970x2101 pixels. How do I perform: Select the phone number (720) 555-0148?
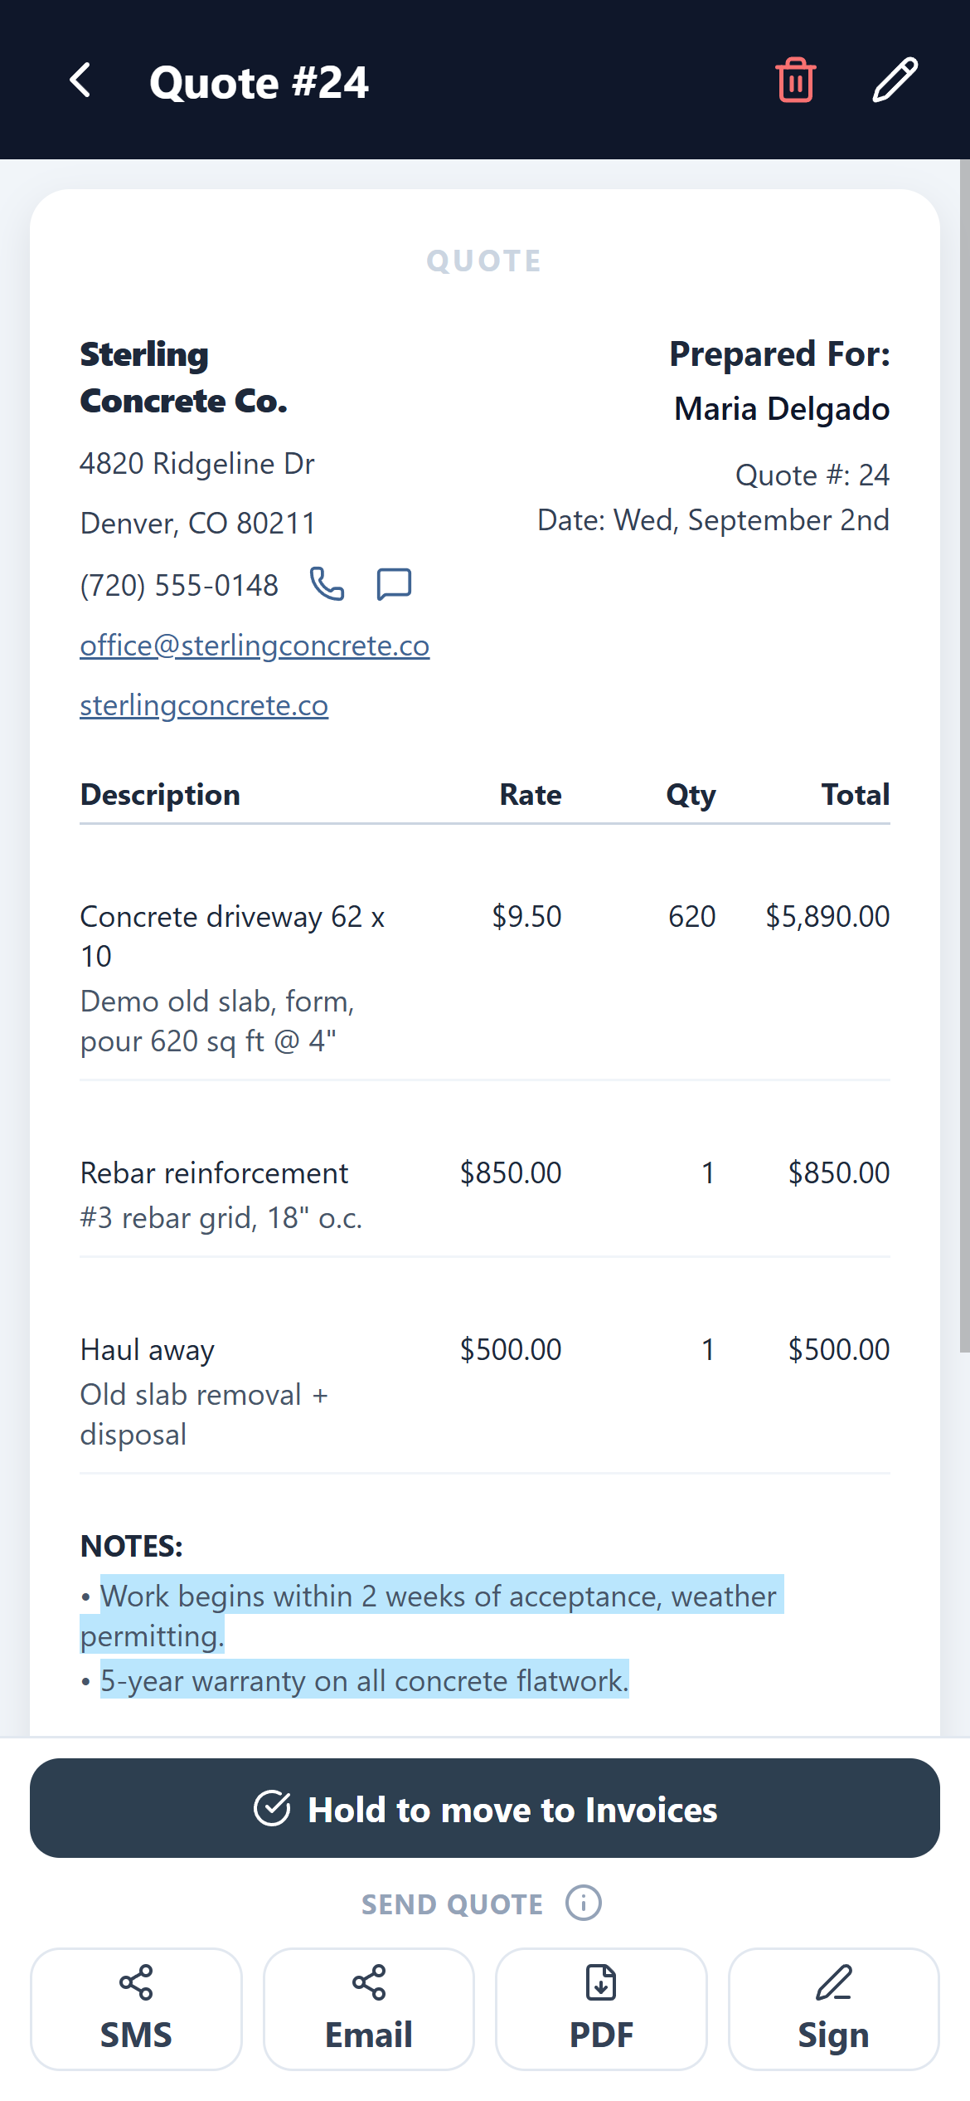tap(179, 586)
